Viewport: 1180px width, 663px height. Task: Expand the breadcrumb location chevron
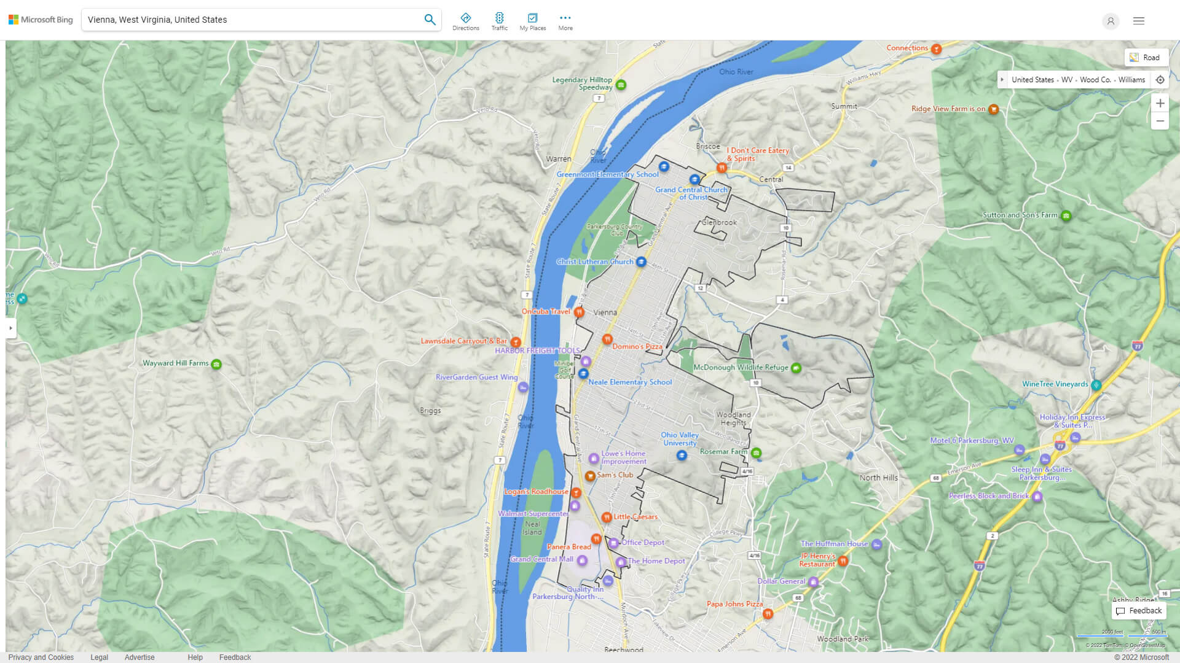1003,79
